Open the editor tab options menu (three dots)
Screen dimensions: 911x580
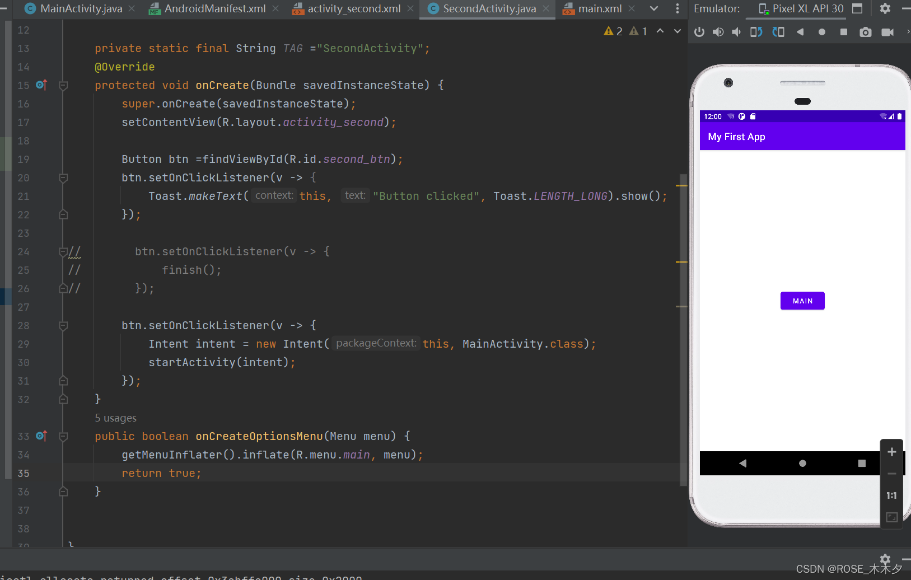[x=678, y=8]
